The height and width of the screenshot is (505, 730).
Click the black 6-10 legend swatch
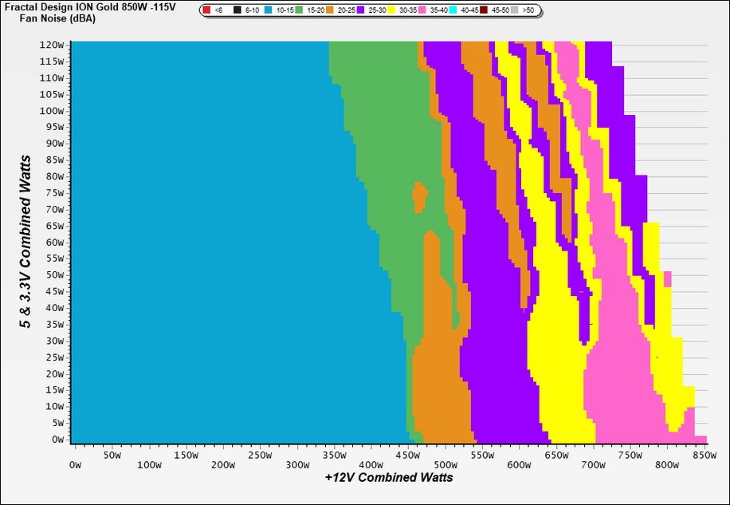[237, 10]
